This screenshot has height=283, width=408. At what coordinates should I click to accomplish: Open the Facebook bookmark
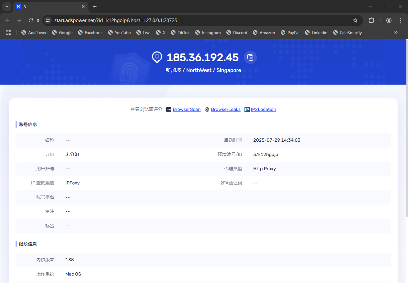click(x=90, y=32)
